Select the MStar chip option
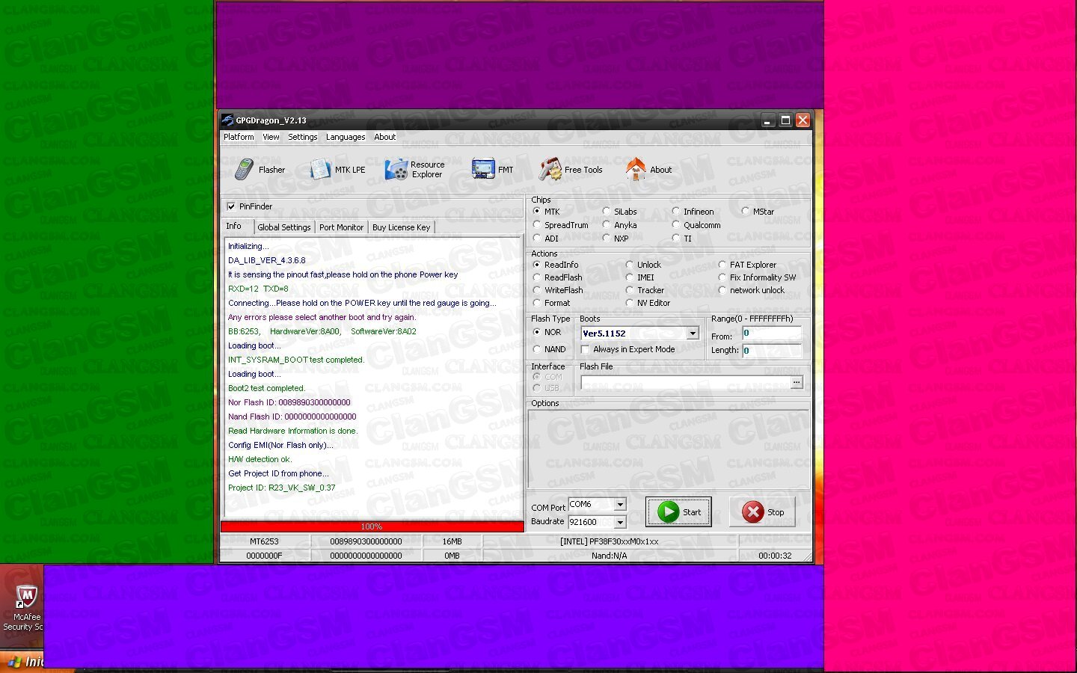 click(x=745, y=212)
